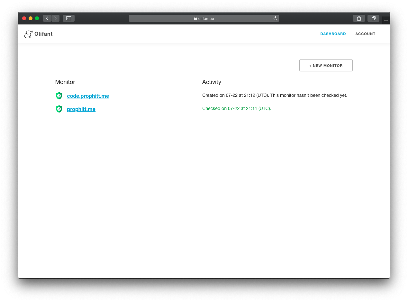Open the ACCOUNT page
This screenshot has width=408, height=302.
point(365,34)
